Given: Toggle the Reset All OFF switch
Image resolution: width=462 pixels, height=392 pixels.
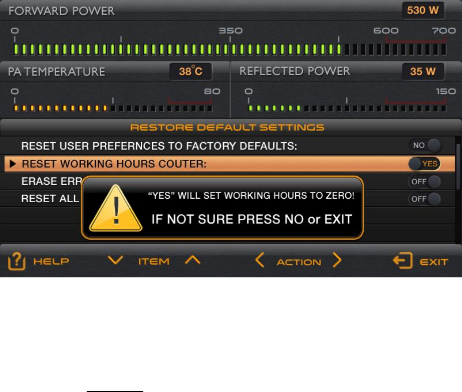Looking at the screenshot, I should point(424,199).
